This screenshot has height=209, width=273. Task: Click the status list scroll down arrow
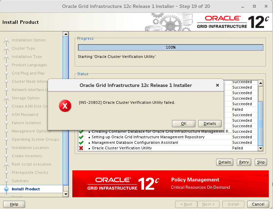click(261, 148)
